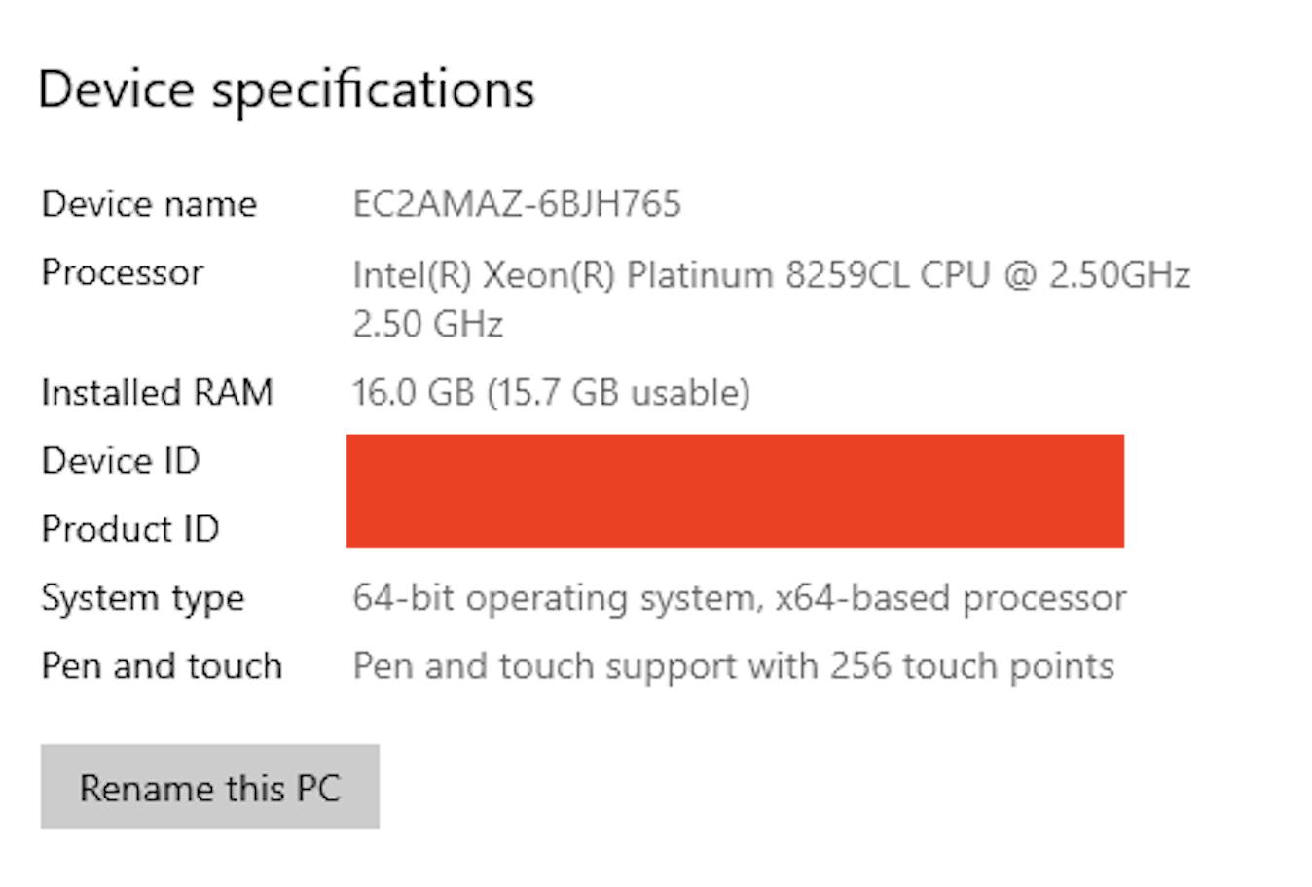Click the Installed RAM label
The width and height of the screenshot is (1312, 887).
click(x=157, y=392)
